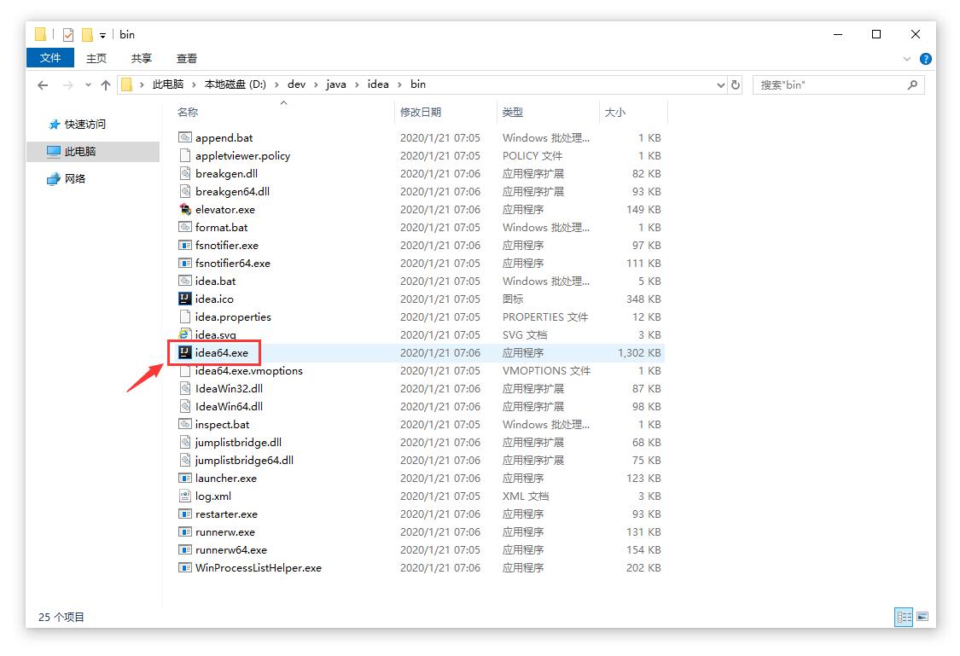Navigate to 'dev' in address path
The image size is (960, 656).
point(296,84)
